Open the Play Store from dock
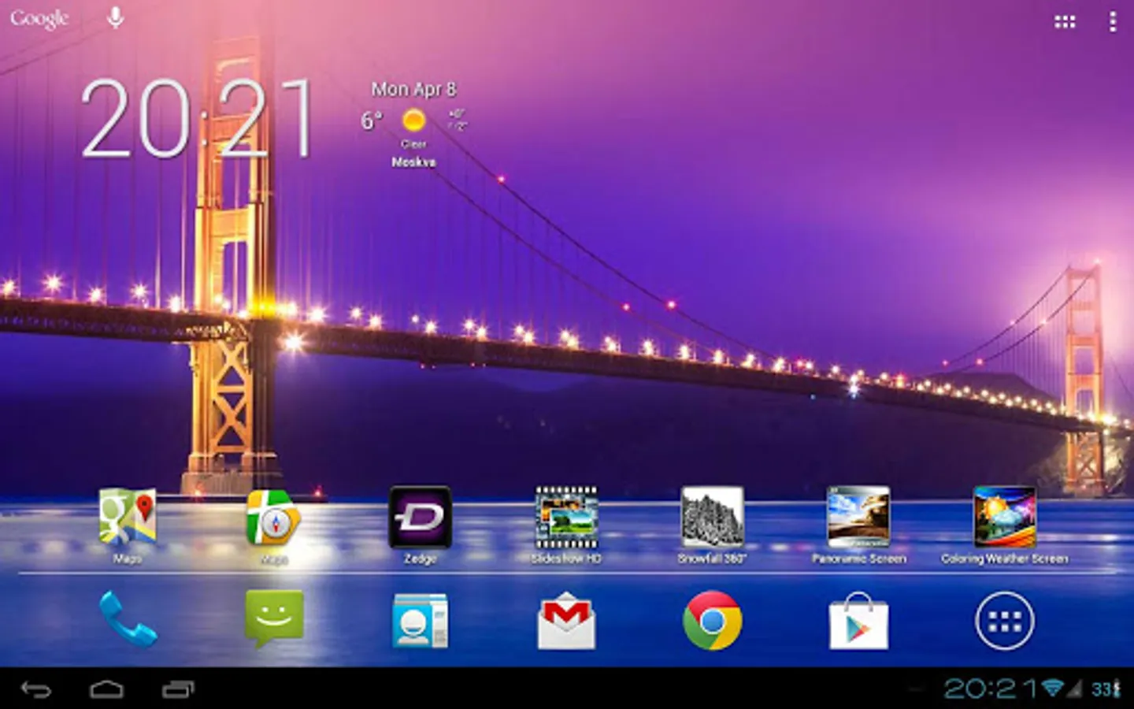The width and height of the screenshot is (1134, 709). point(858,622)
